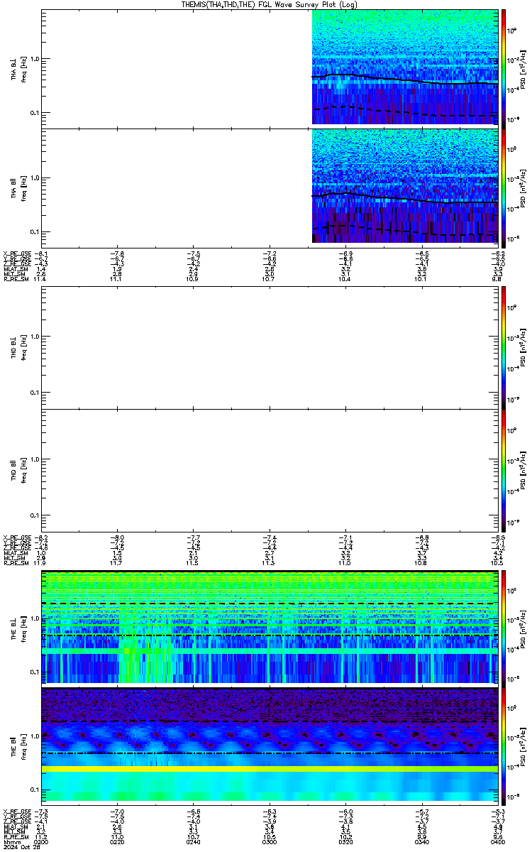Click the 0200 time label on bottom axis
Viewport: 532px width, 852px height.
(41, 841)
